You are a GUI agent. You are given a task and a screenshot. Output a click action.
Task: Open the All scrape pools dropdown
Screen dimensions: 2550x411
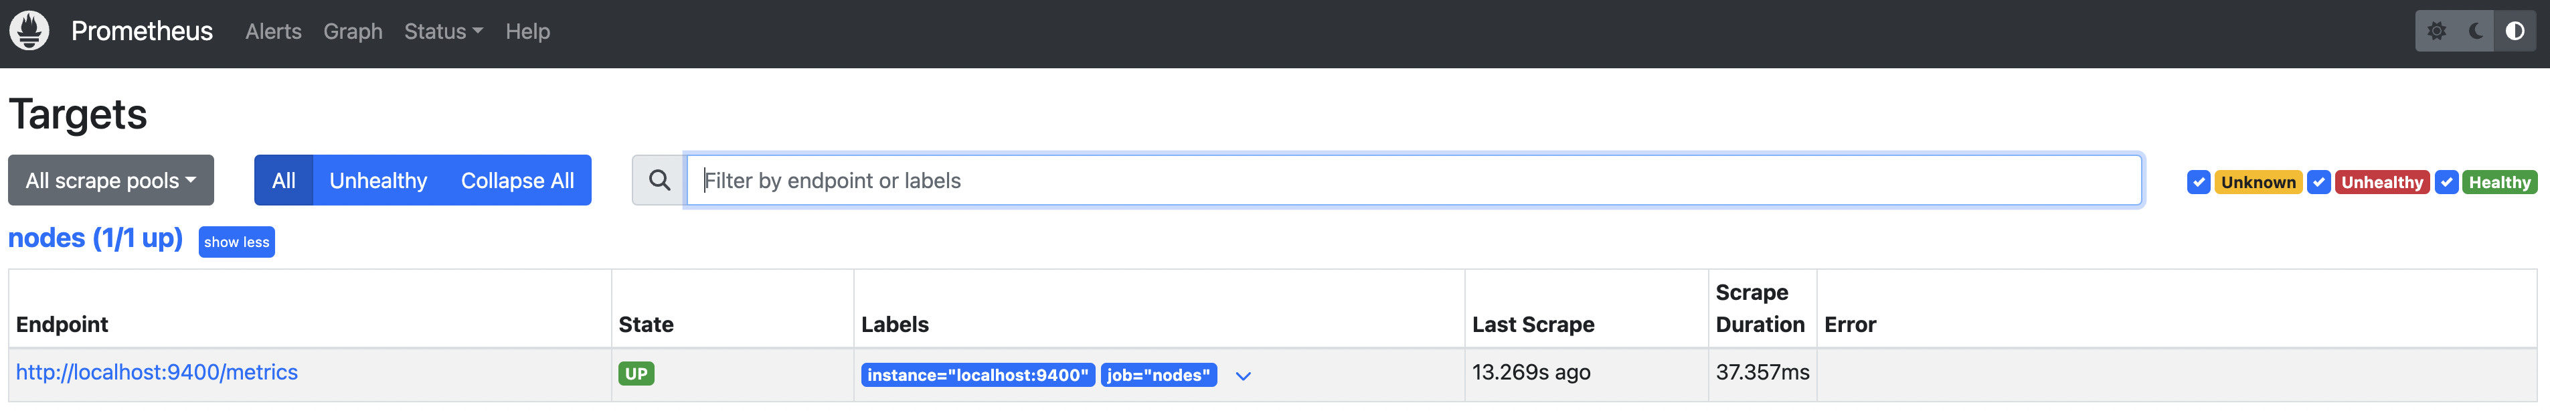click(111, 180)
